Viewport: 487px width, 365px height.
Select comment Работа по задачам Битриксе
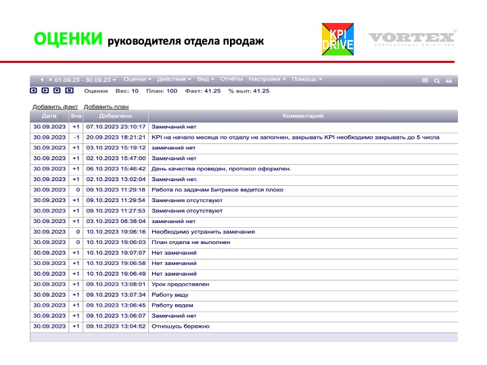pyautogui.click(x=217, y=190)
